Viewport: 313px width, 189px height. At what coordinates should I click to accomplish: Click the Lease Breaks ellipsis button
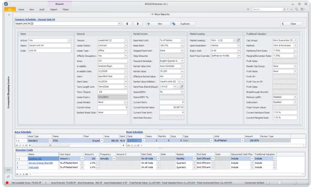(126, 102)
